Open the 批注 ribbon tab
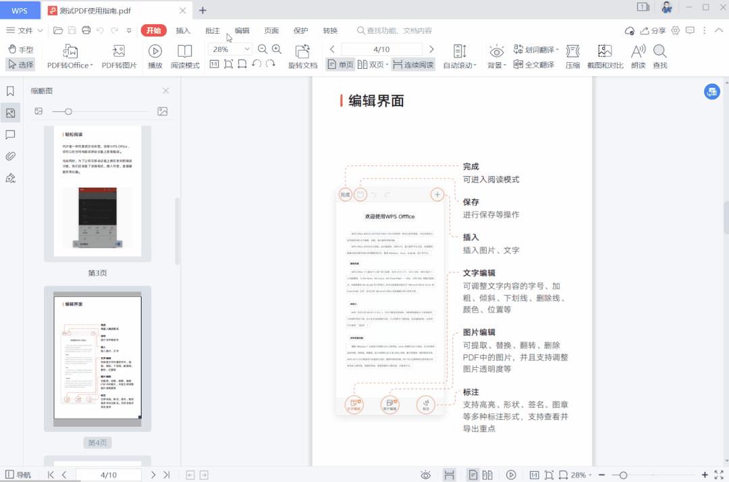 click(212, 30)
